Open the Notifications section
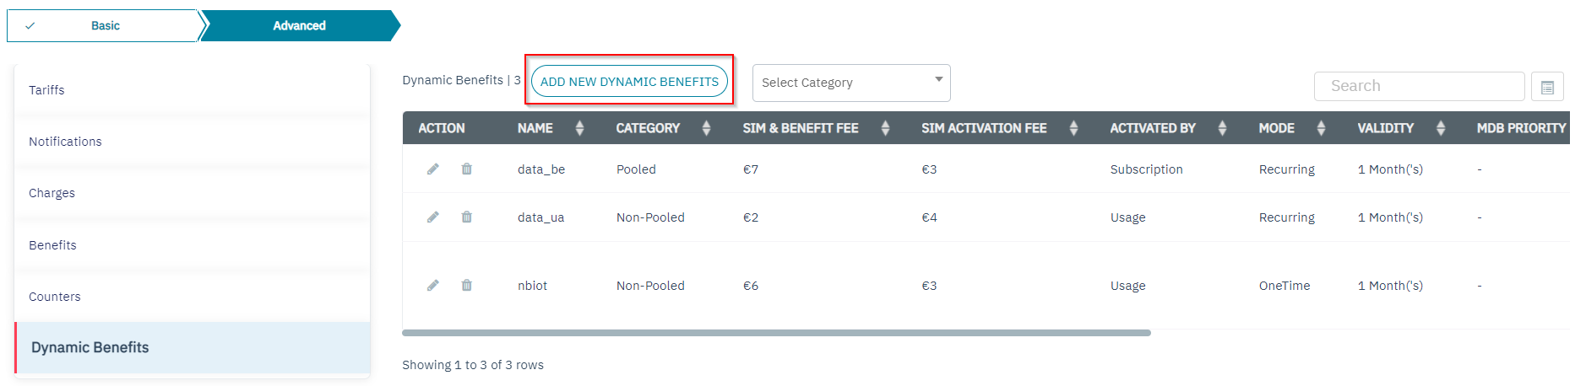Screen dimensions: 1586x386 click(65, 142)
